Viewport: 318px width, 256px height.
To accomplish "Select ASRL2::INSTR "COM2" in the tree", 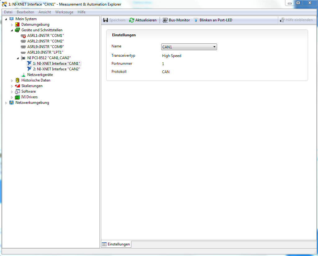I will 46,41.
